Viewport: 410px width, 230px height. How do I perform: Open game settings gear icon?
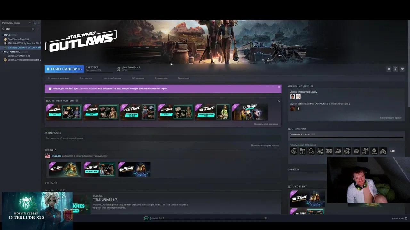[x=389, y=69]
